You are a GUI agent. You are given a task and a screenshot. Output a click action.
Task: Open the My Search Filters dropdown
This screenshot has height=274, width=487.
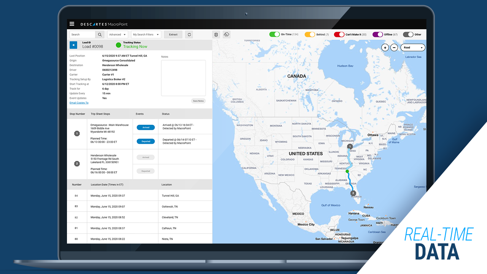[x=146, y=34]
